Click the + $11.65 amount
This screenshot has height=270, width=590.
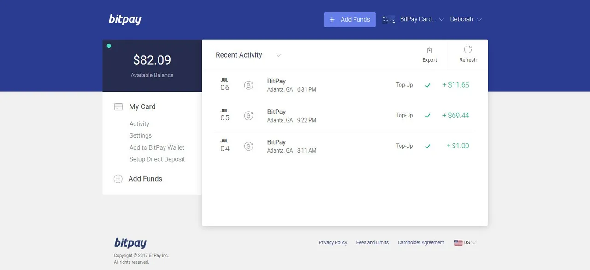(x=456, y=85)
